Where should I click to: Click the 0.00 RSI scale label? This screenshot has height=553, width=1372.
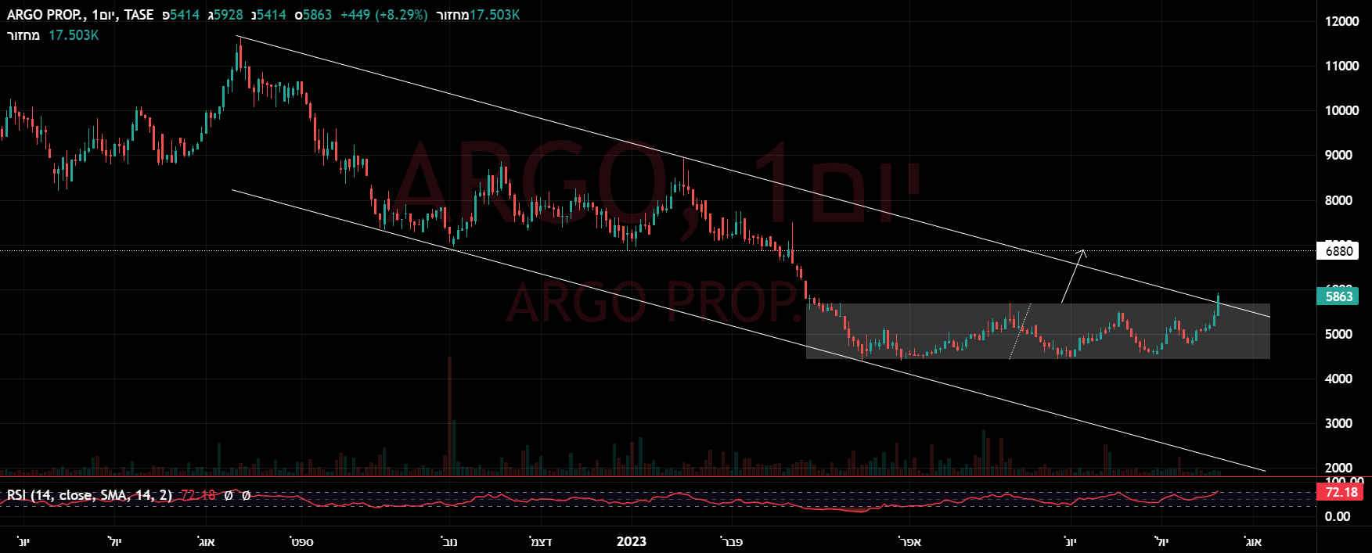pyautogui.click(x=1338, y=516)
